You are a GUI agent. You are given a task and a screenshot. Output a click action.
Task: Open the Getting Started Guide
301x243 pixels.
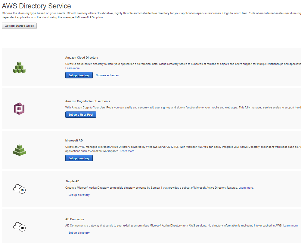click(19, 26)
